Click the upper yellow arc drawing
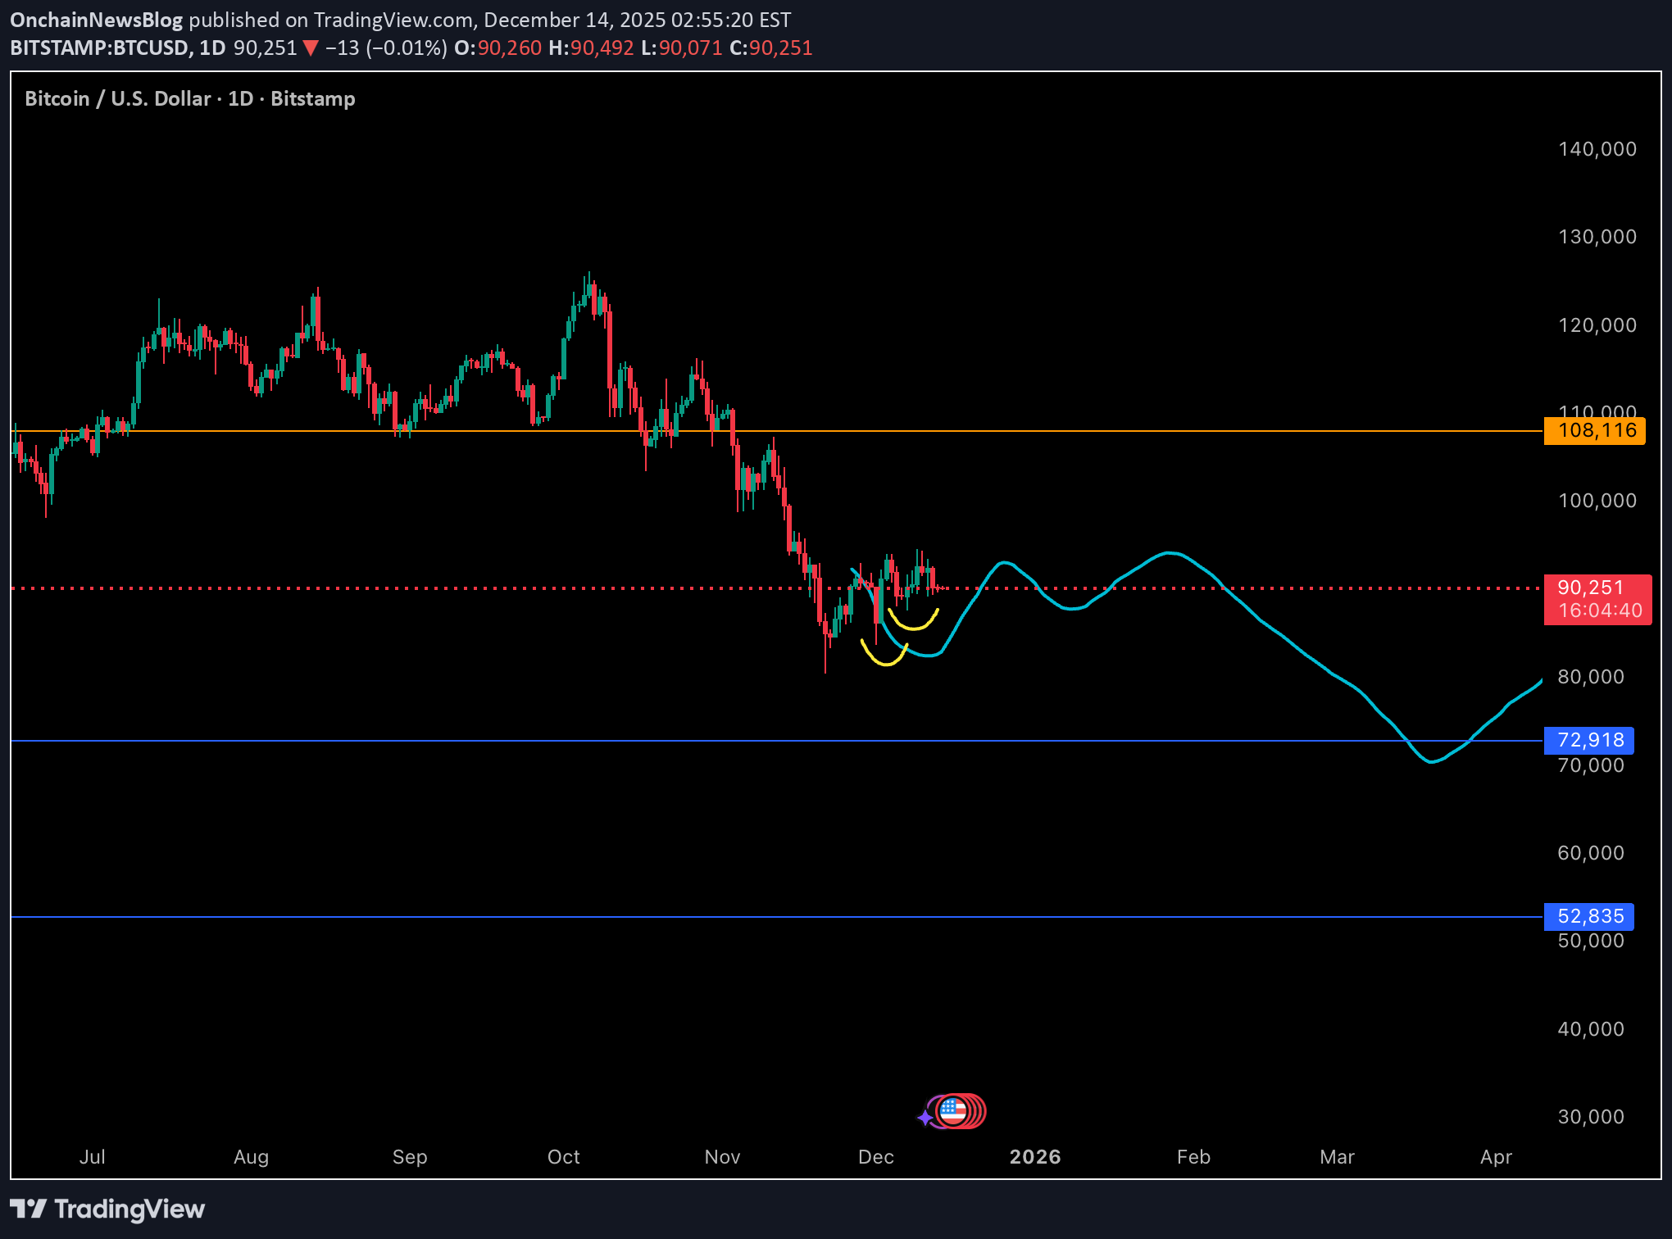 (x=913, y=627)
